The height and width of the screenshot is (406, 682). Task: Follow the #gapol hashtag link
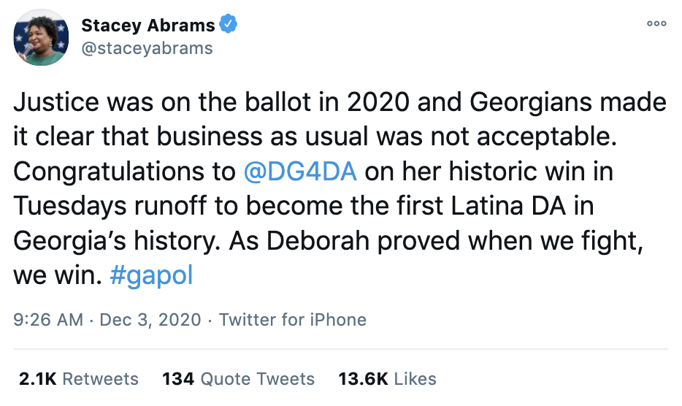pos(151,276)
